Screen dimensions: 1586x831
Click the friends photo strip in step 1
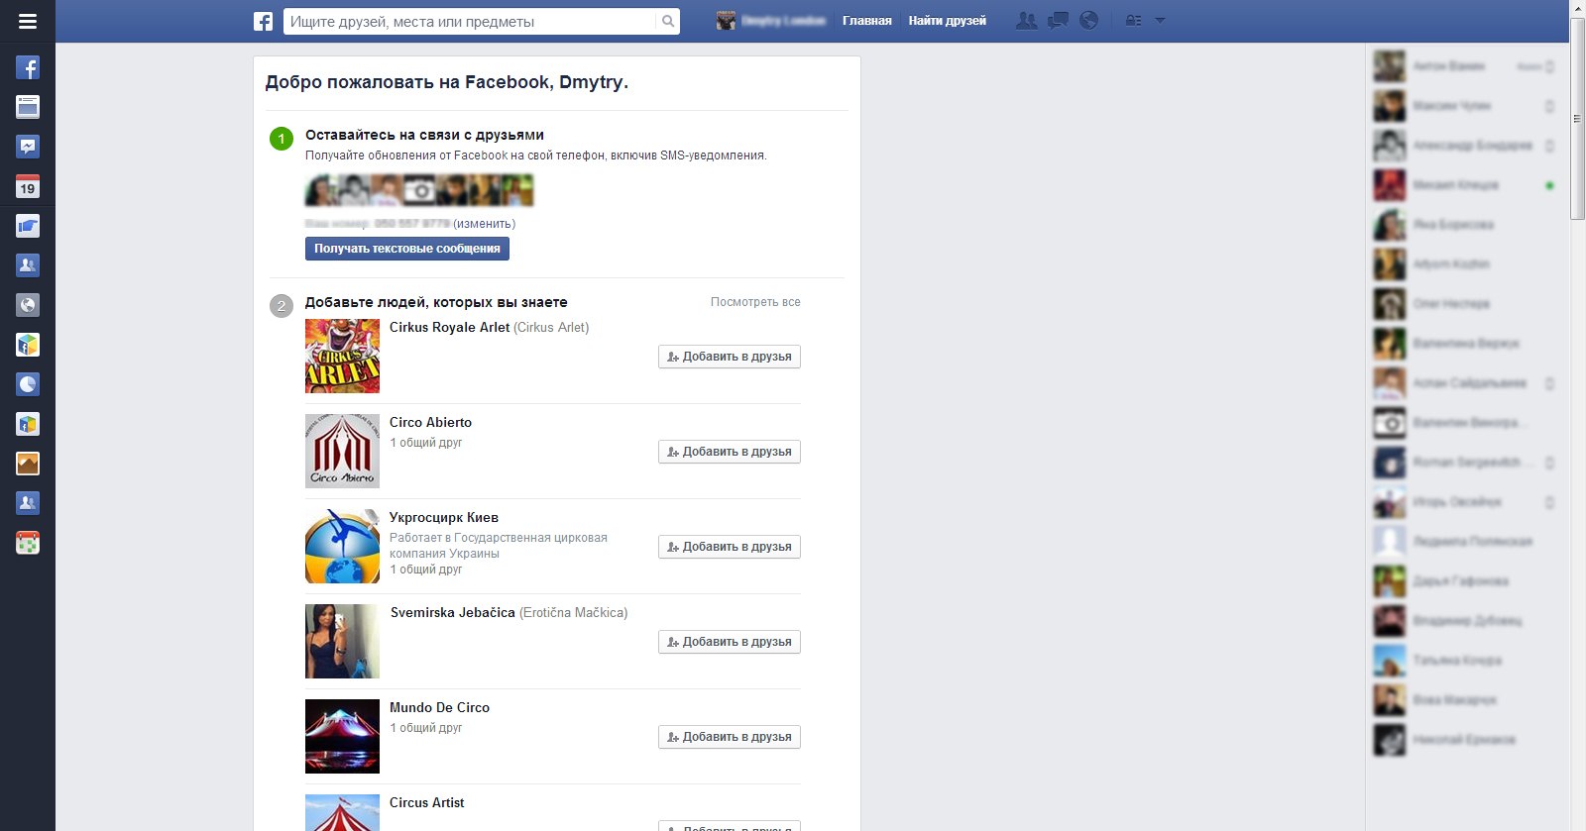click(419, 190)
